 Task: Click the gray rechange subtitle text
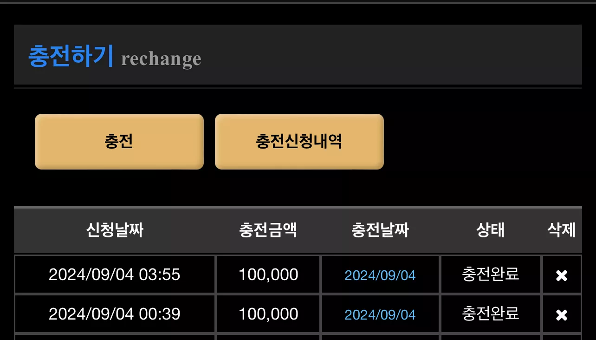[161, 59]
